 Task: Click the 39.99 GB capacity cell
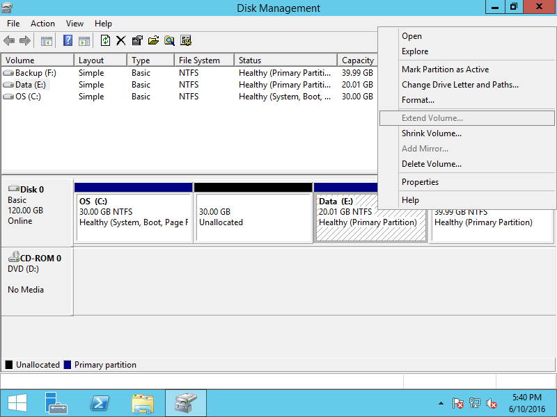click(x=357, y=73)
